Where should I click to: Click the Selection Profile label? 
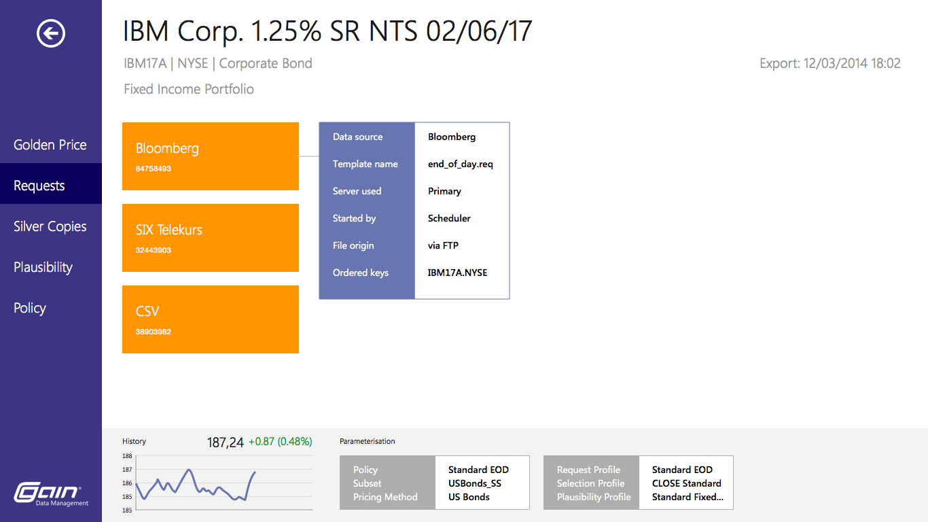(x=590, y=483)
